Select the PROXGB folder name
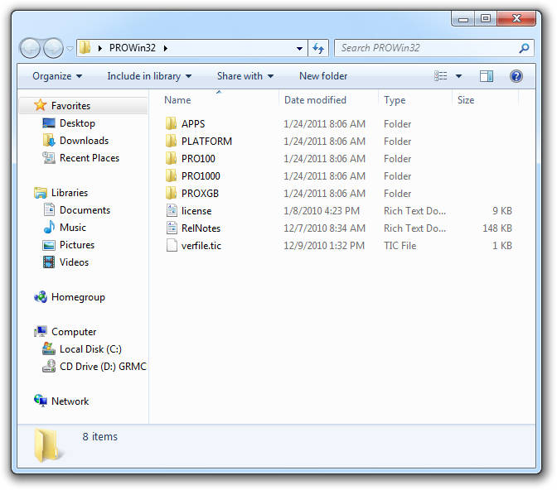Viewport: 557px width, 490px height. coord(200,194)
